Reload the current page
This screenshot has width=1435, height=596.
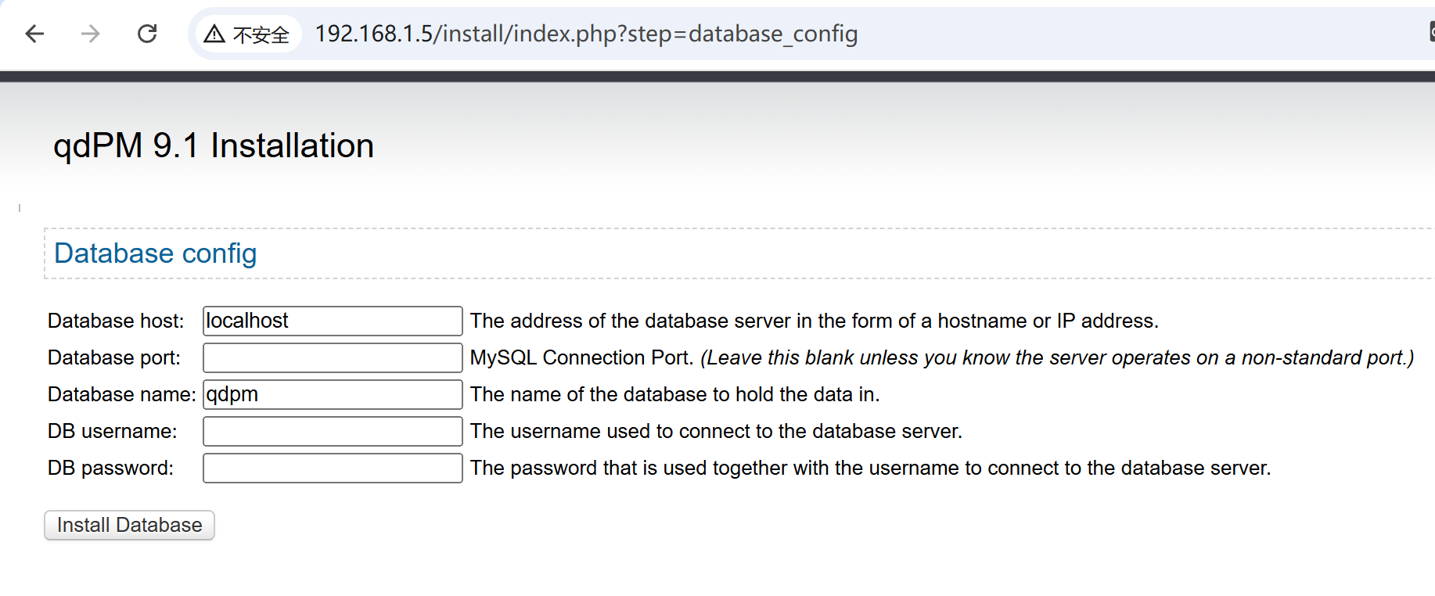tap(147, 34)
